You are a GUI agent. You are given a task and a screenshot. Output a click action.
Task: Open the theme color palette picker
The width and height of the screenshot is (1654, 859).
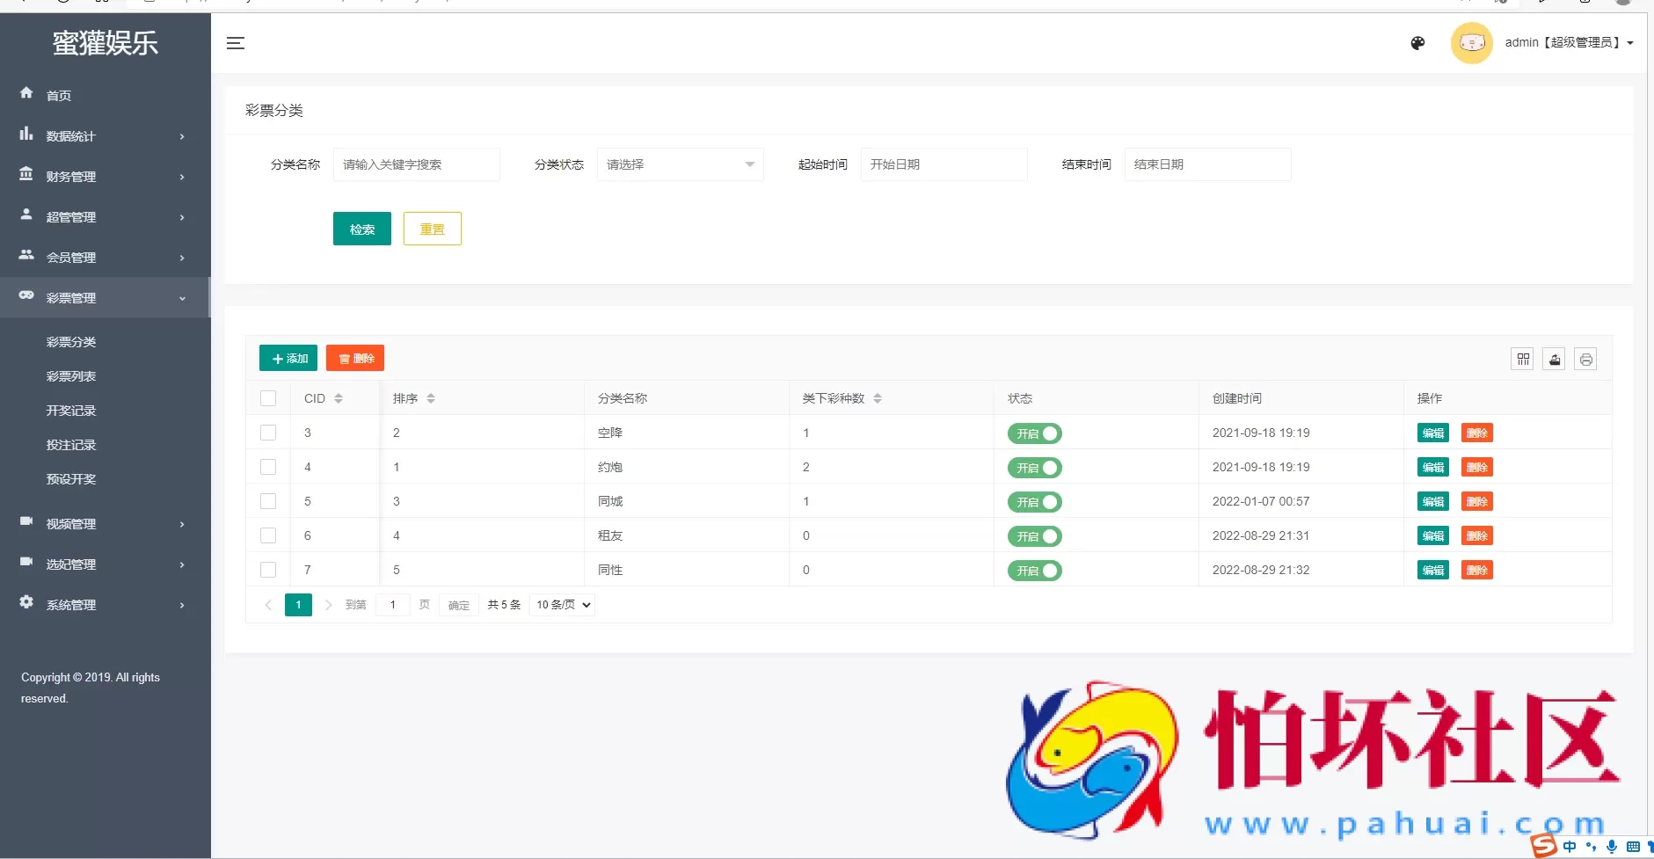pos(1417,42)
